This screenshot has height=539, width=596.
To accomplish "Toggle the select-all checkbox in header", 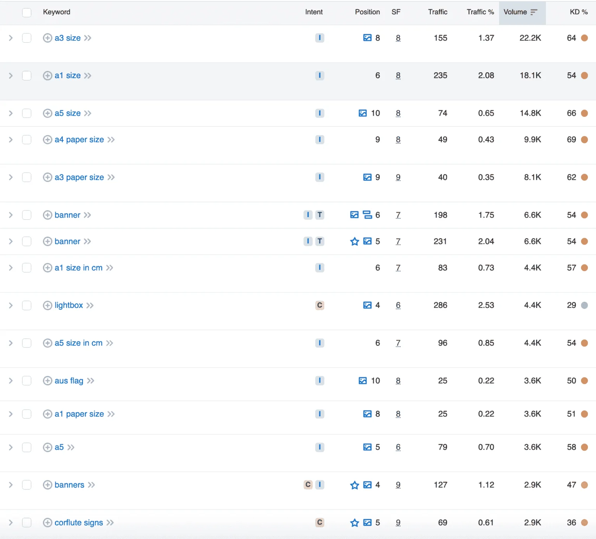I will coord(27,12).
